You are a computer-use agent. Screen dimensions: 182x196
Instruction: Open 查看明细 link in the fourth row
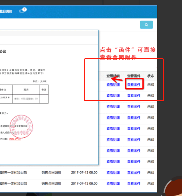tap(113, 118)
